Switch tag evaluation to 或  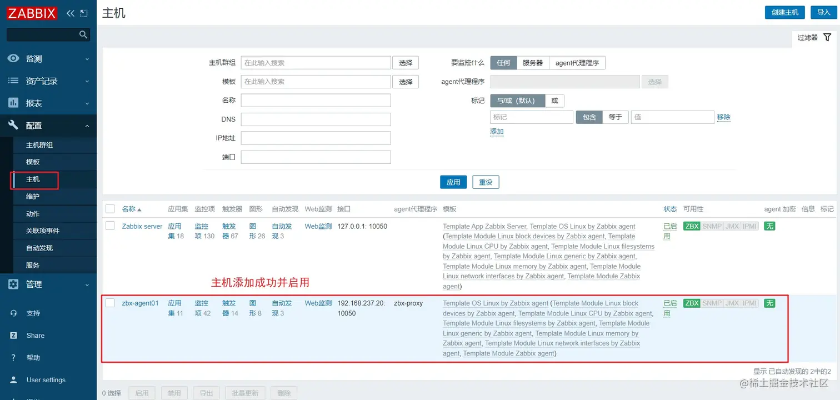[554, 101]
